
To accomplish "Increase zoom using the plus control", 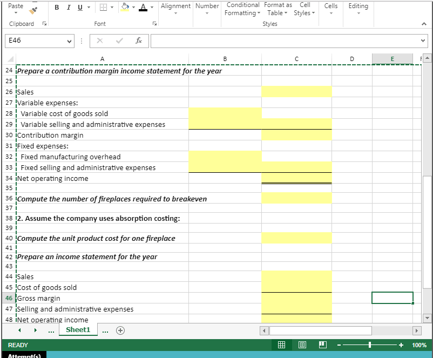I will tap(401, 345).
